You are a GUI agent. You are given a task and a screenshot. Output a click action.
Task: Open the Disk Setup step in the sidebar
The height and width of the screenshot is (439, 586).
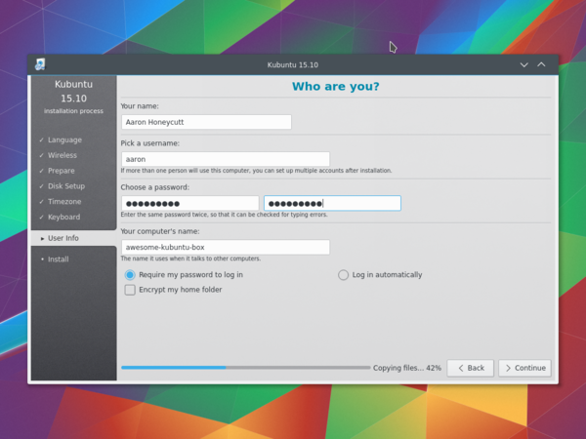[66, 186]
